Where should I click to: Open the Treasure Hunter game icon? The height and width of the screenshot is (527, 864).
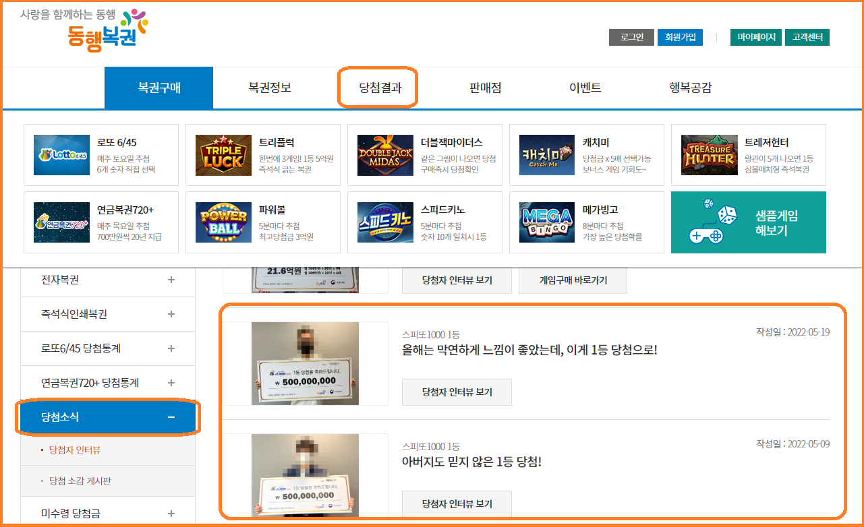click(709, 155)
